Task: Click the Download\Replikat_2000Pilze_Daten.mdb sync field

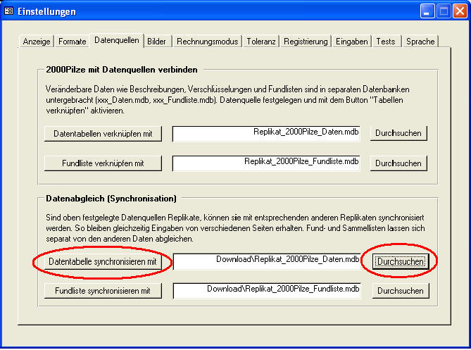Action: click(x=266, y=262)
